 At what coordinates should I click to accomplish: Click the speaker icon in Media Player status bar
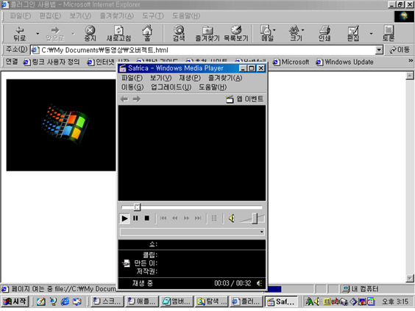tap(259, 284)
